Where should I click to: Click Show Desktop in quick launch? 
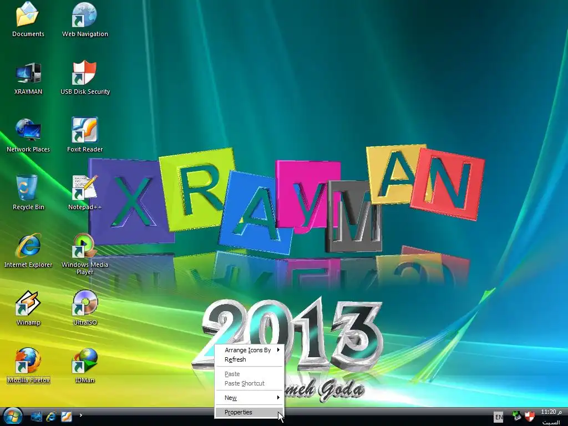point(36,416)
